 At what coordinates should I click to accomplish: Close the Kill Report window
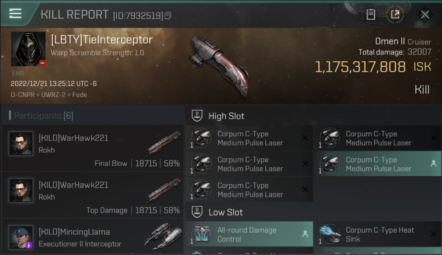point(425,14)
